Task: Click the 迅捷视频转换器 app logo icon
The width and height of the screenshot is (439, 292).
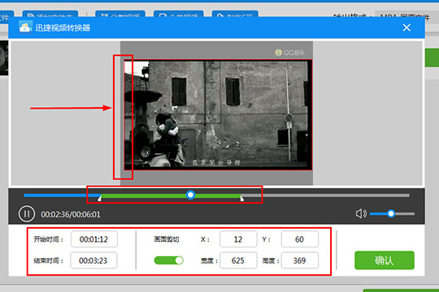Action: pyautogui.click(x=25, y=28)
